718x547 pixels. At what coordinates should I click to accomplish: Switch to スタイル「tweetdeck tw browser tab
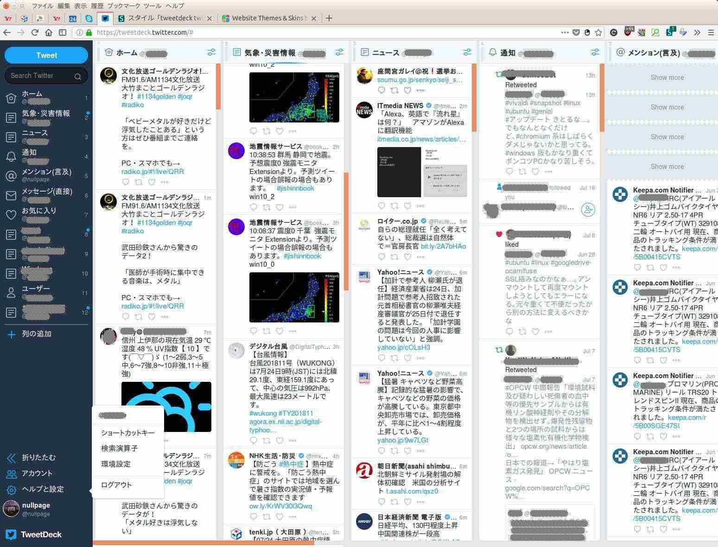165,18
